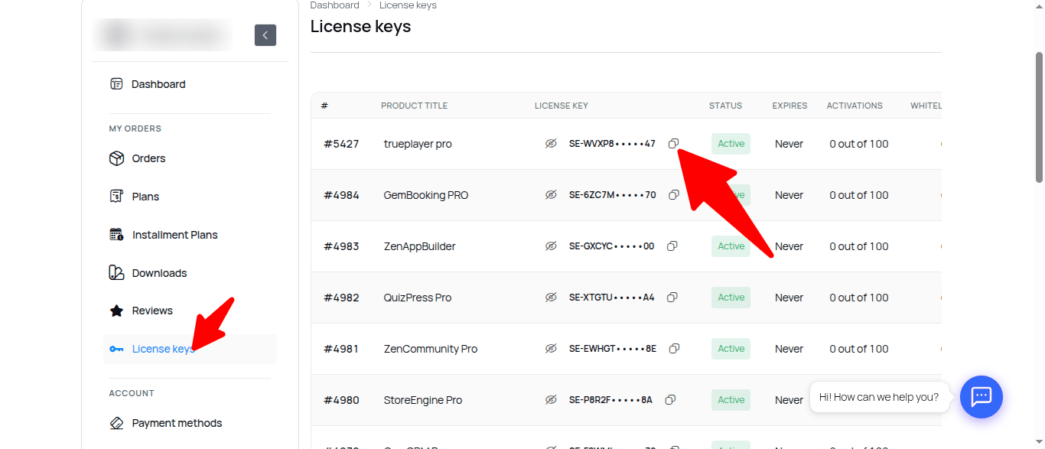Screen dimensions: 1045x449
Task: Click the 'Hi! How can we help you?' message
Action: point(879,397)
